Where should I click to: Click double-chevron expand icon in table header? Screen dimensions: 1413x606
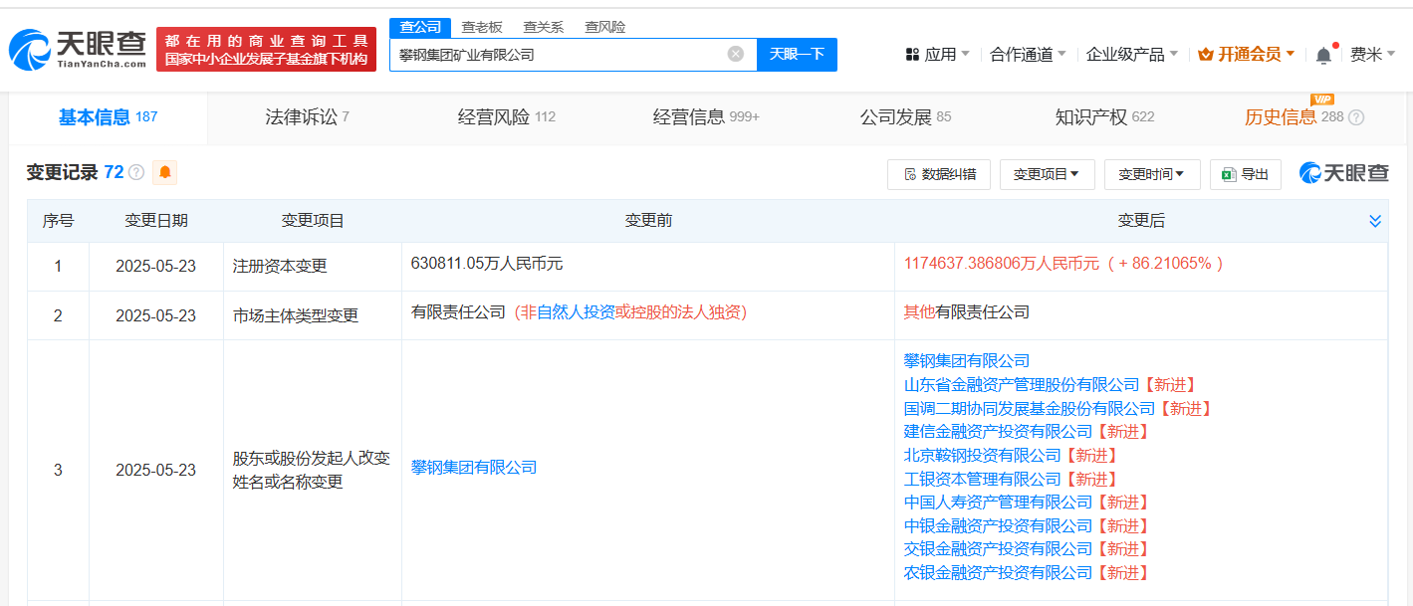1375,221
